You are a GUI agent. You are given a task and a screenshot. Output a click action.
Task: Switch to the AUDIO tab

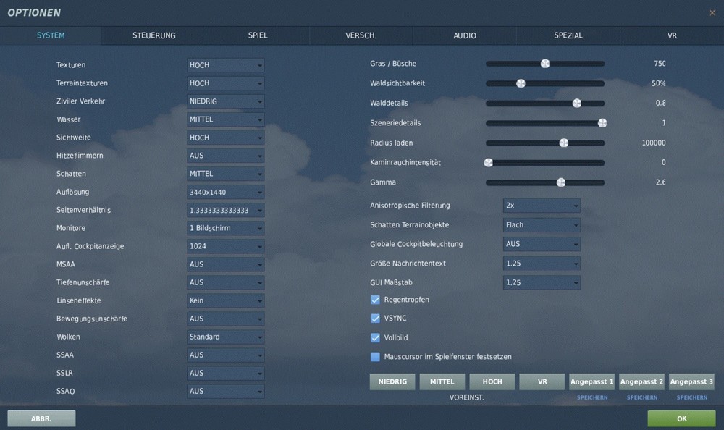pyautogui.click(x=464, y=35)
